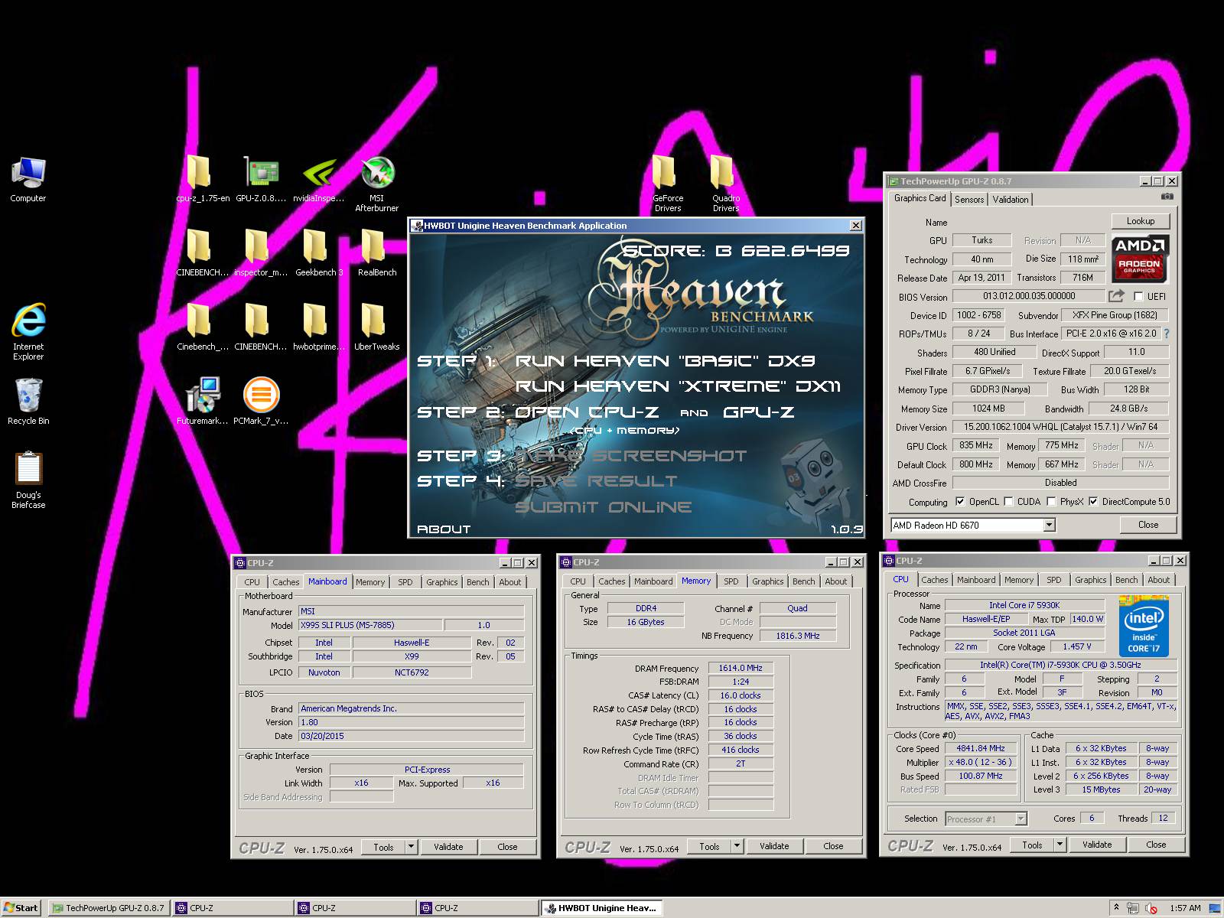The height and width of the screenshot is (918, 1224).
Task: Click ABOUT in the Heaven benchmark window
Action: 444,529
